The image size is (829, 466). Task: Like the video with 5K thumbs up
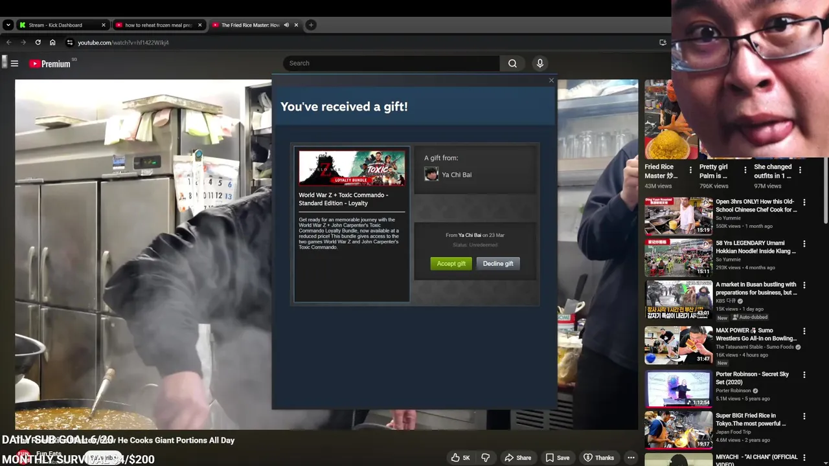click(x=460, y=458)
